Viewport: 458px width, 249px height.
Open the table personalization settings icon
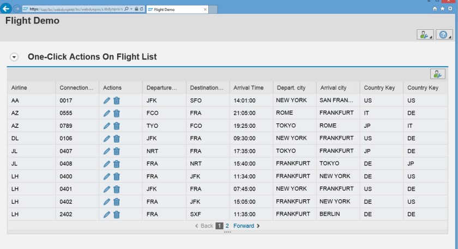[x=437, y=74]
